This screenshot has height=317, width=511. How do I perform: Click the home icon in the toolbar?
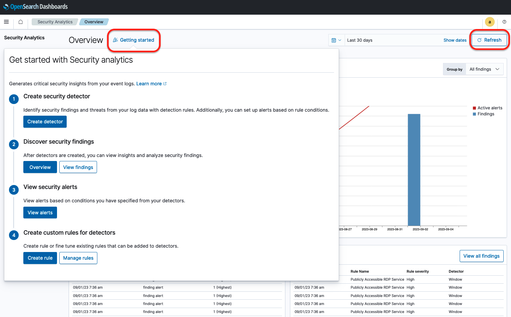20,22
